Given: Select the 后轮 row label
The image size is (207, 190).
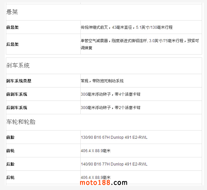Looking at the screenshot, I should click(10, 178).
